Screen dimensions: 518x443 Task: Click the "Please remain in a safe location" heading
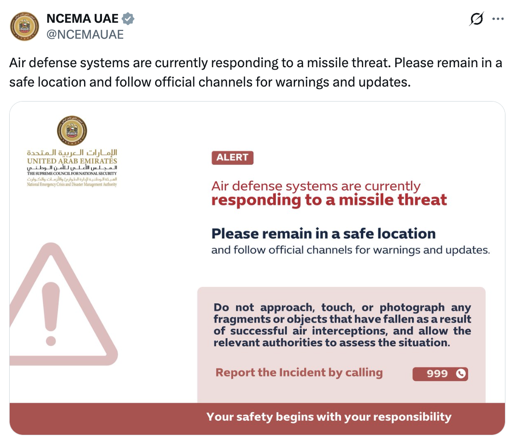(323, 234)
